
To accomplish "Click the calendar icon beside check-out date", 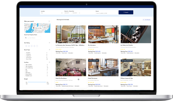I will pos(79,13).
